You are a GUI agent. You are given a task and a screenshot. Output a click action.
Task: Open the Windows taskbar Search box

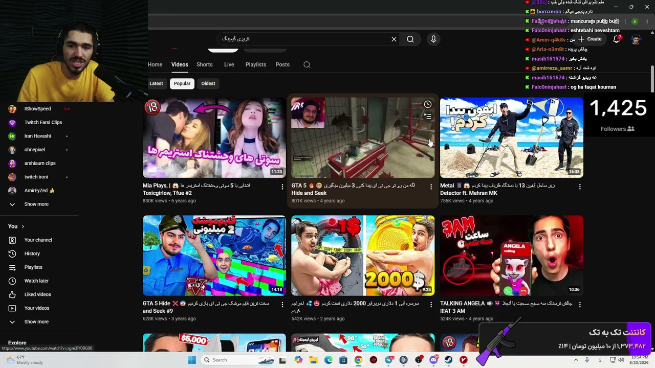tap(236, 360)
